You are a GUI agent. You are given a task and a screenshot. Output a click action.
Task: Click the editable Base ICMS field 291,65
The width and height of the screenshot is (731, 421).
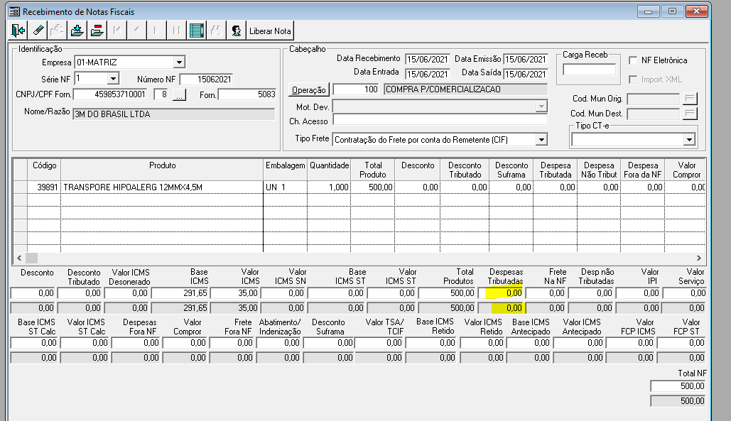click(x=180, y=293)
